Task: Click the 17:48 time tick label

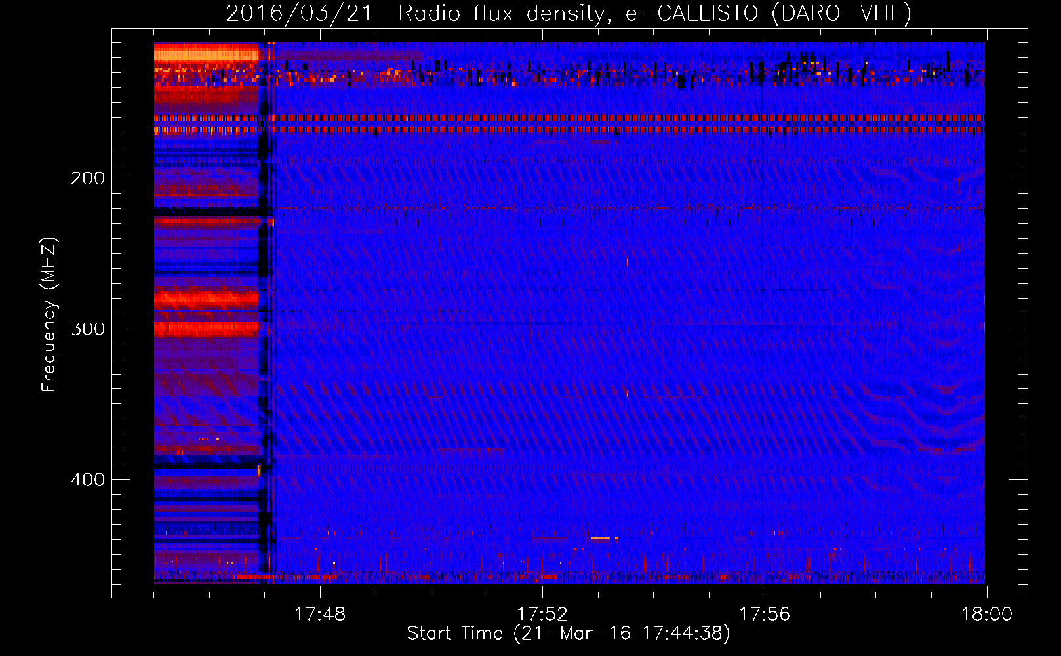Action: 319,615
